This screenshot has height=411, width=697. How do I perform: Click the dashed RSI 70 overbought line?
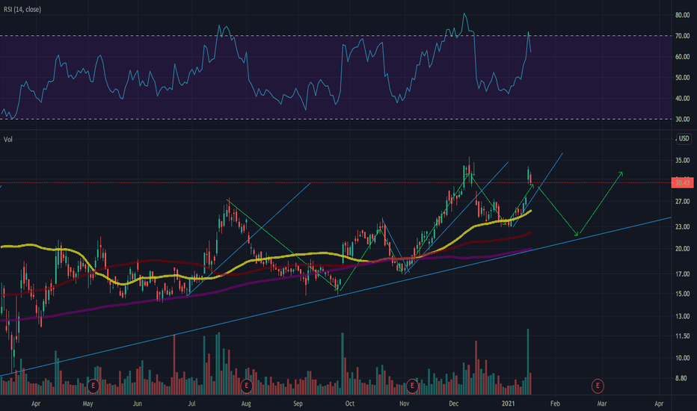[x=336, y=36]
